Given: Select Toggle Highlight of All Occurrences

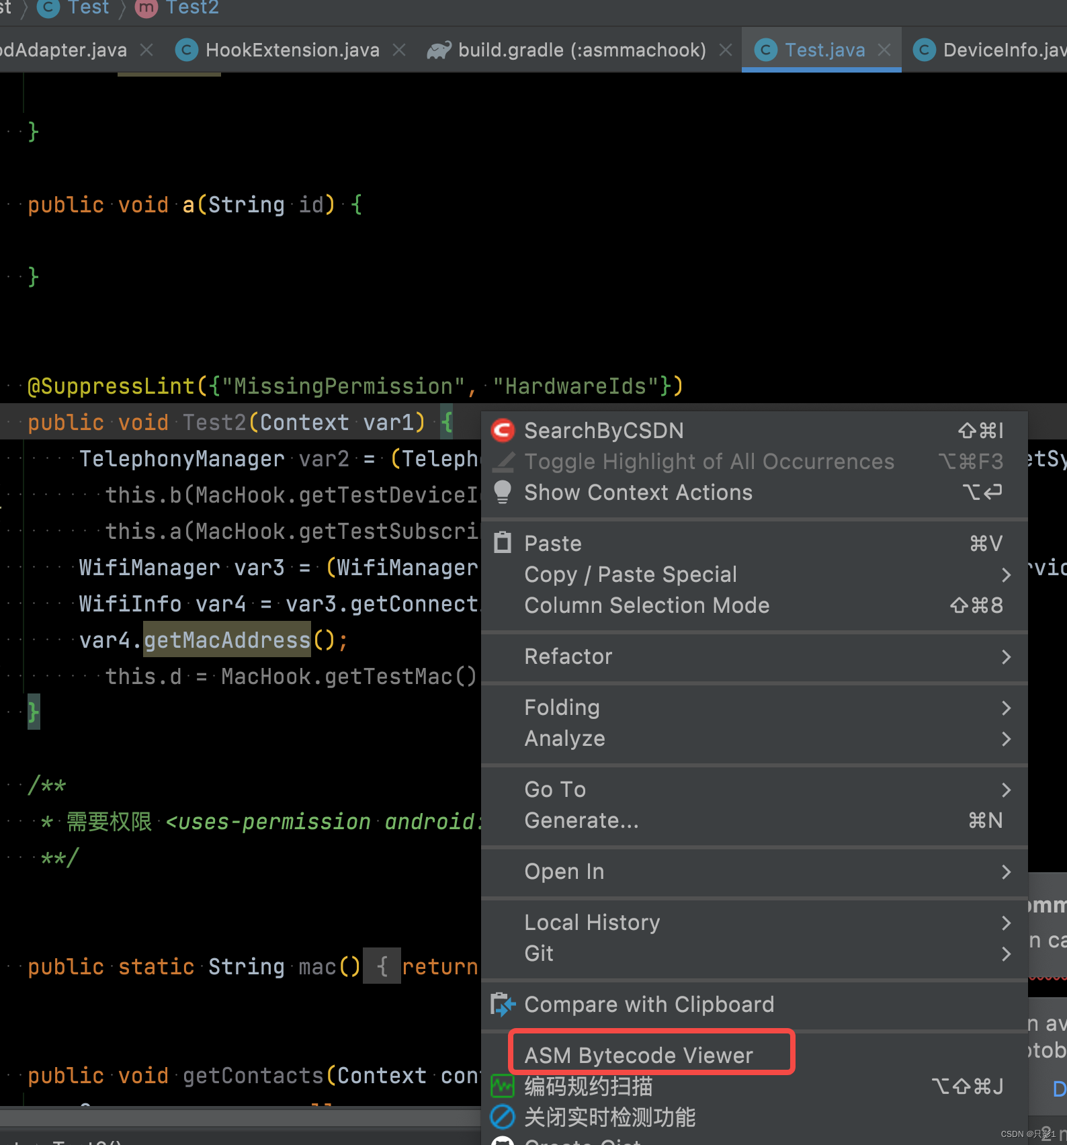Looking at the screenshot, I should click(x=755, y=462).
